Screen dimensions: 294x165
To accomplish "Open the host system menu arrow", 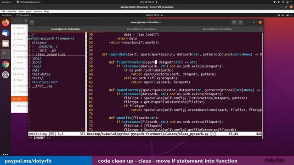I will (x=291, y=2).
